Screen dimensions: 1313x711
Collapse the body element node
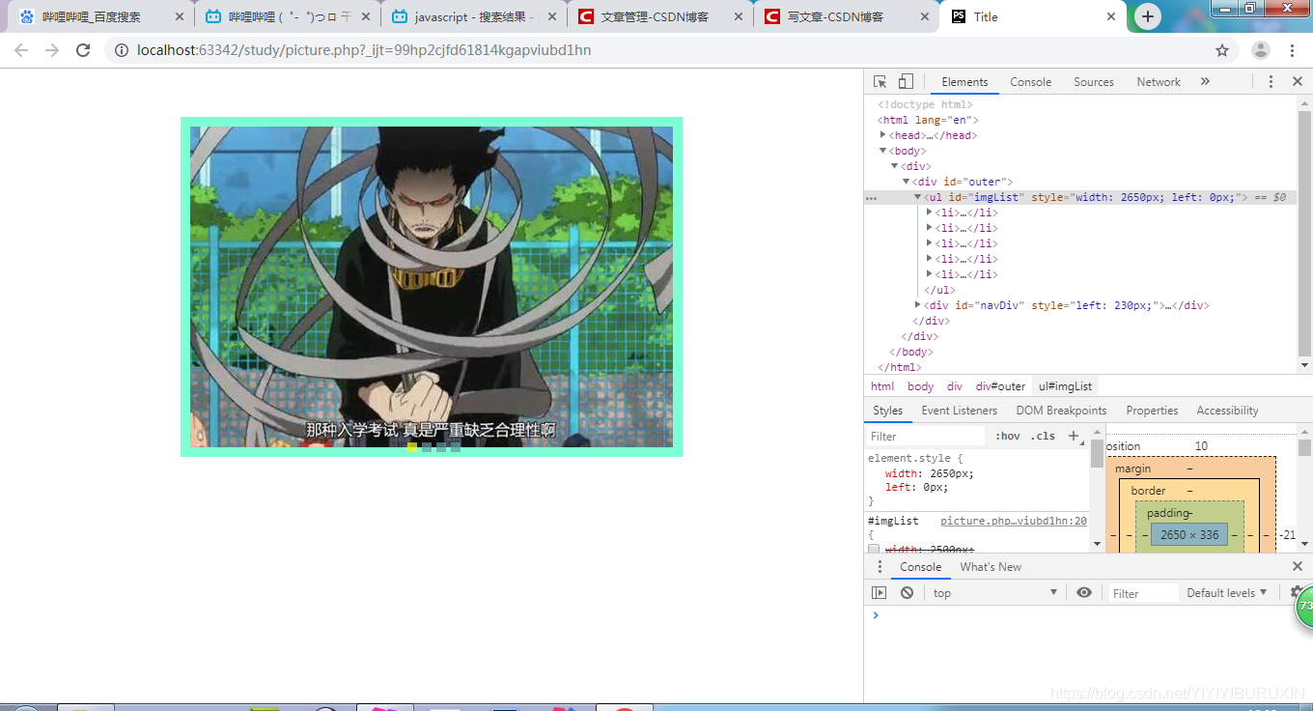[883, 151]
